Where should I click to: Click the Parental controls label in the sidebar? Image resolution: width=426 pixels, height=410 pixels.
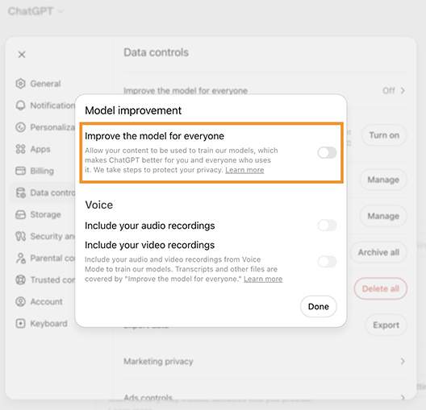[x=52, y=258]
